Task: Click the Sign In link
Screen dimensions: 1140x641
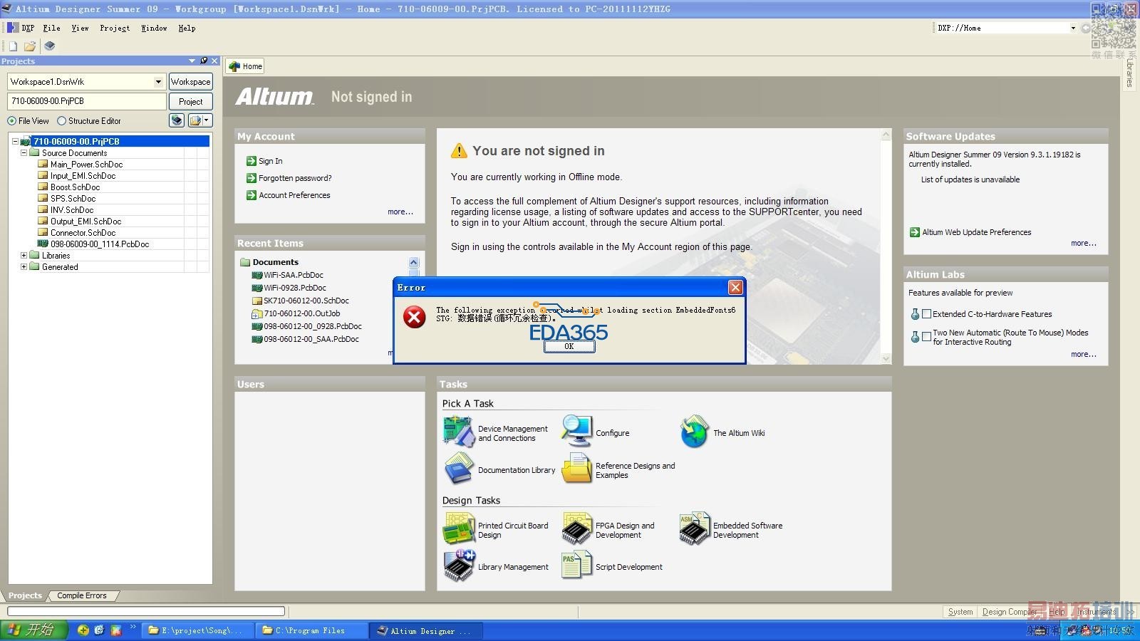Action: pos(270,161)
